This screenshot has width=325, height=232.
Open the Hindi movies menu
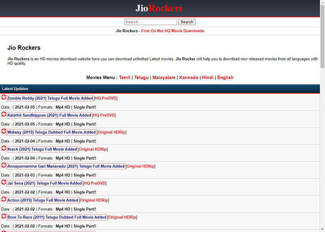208,78
